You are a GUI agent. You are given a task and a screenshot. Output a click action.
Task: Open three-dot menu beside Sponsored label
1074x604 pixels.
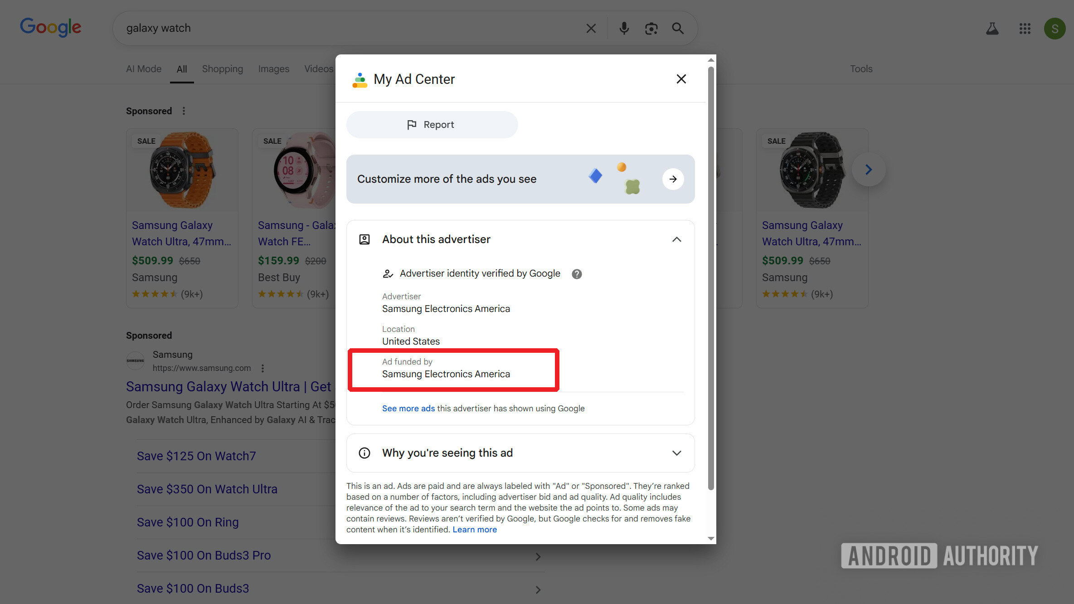pyautogui.click(x=184, y=111)
